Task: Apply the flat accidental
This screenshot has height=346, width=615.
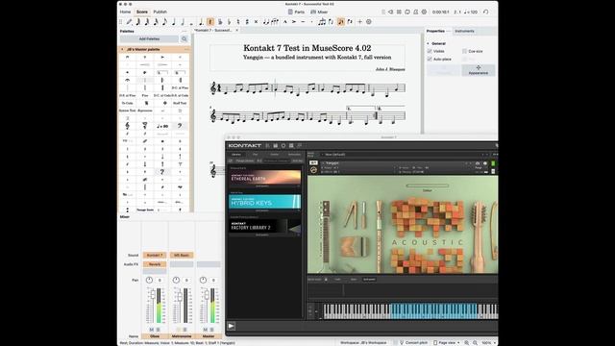Action: (x=230, y=22)
